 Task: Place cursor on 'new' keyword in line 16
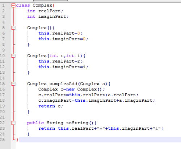pos(70,89)
